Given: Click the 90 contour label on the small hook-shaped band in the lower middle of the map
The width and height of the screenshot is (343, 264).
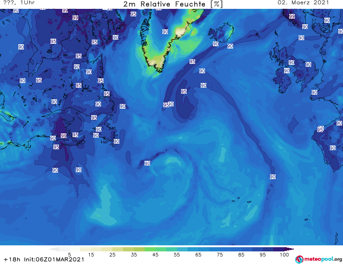Looking at the screenshot, I should (147, 163).
